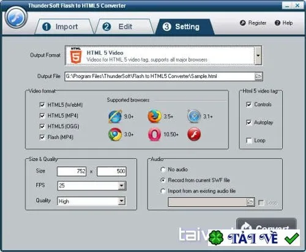Click the HTML5 shield icon in Output Format
306x252 pixels.
[x=76, y=56]
